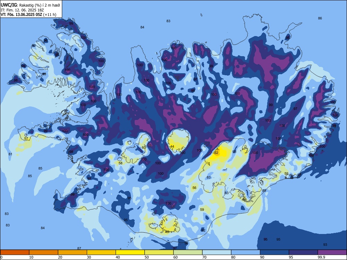Click the offshore value '87'
This screenshot has height=260, width=347.
point(79,248)
